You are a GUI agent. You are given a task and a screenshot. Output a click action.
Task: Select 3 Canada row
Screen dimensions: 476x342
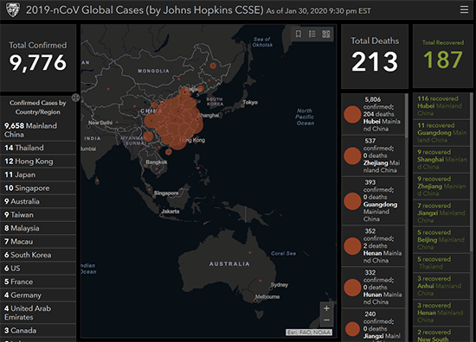click(38, 330)
